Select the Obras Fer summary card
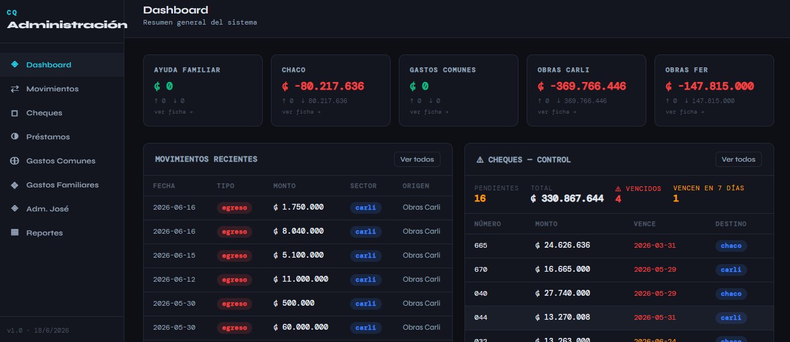 [714, 90]
